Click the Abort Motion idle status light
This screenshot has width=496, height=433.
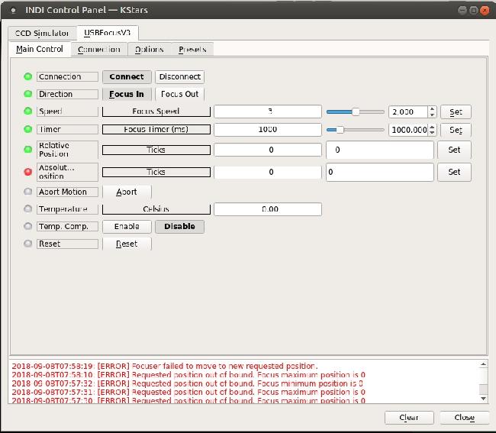pyautogui.click(x=27, y=192)
